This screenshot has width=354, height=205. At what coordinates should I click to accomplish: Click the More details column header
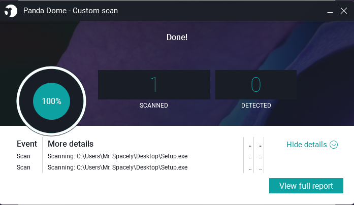[71, 144]
